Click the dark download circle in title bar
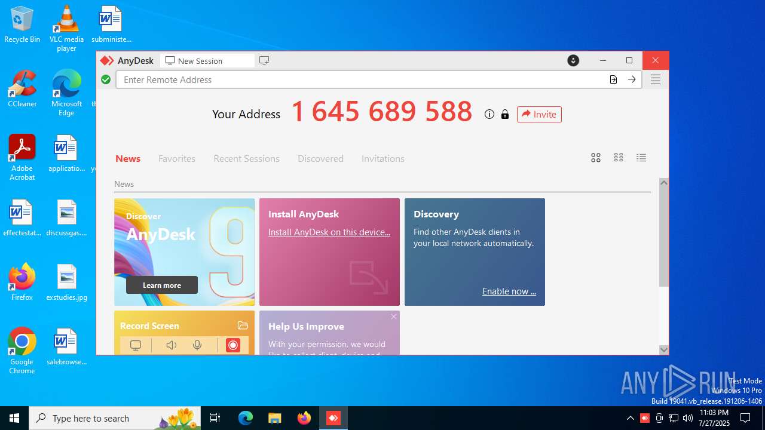The height and width of the screenshot is (430, 765). pyautogui.click(x=573, y=60)
